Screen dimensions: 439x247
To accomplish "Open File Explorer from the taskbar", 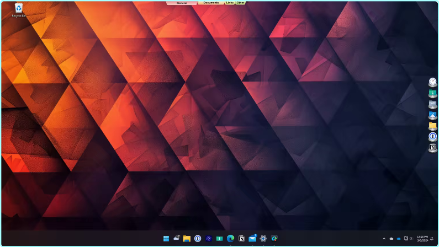I will click(x=187, y=238).
